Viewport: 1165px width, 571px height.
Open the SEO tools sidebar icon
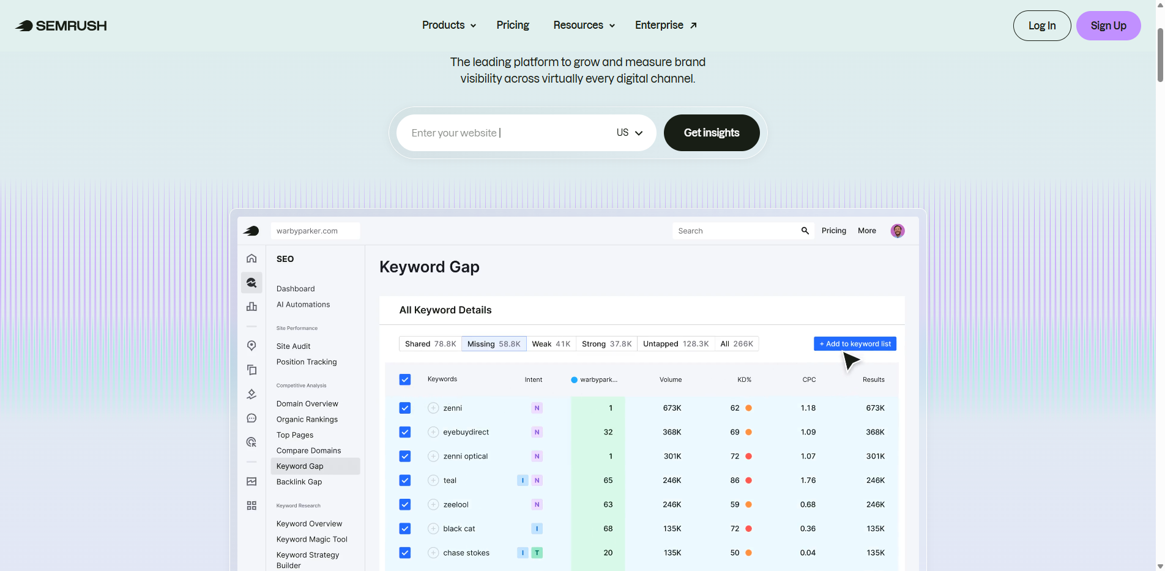(x=251, y=282)
